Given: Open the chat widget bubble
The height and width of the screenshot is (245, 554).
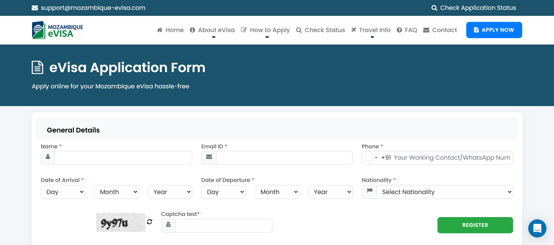Looking at the screenshot, I should 537,228.
